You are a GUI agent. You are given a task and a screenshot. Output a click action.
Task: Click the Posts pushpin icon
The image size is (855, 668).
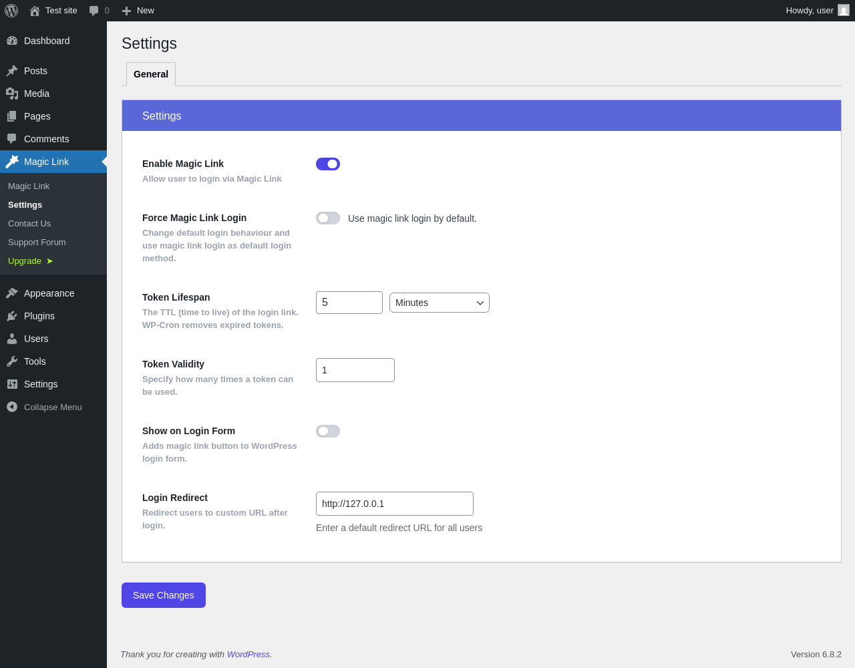coord(12,71)
